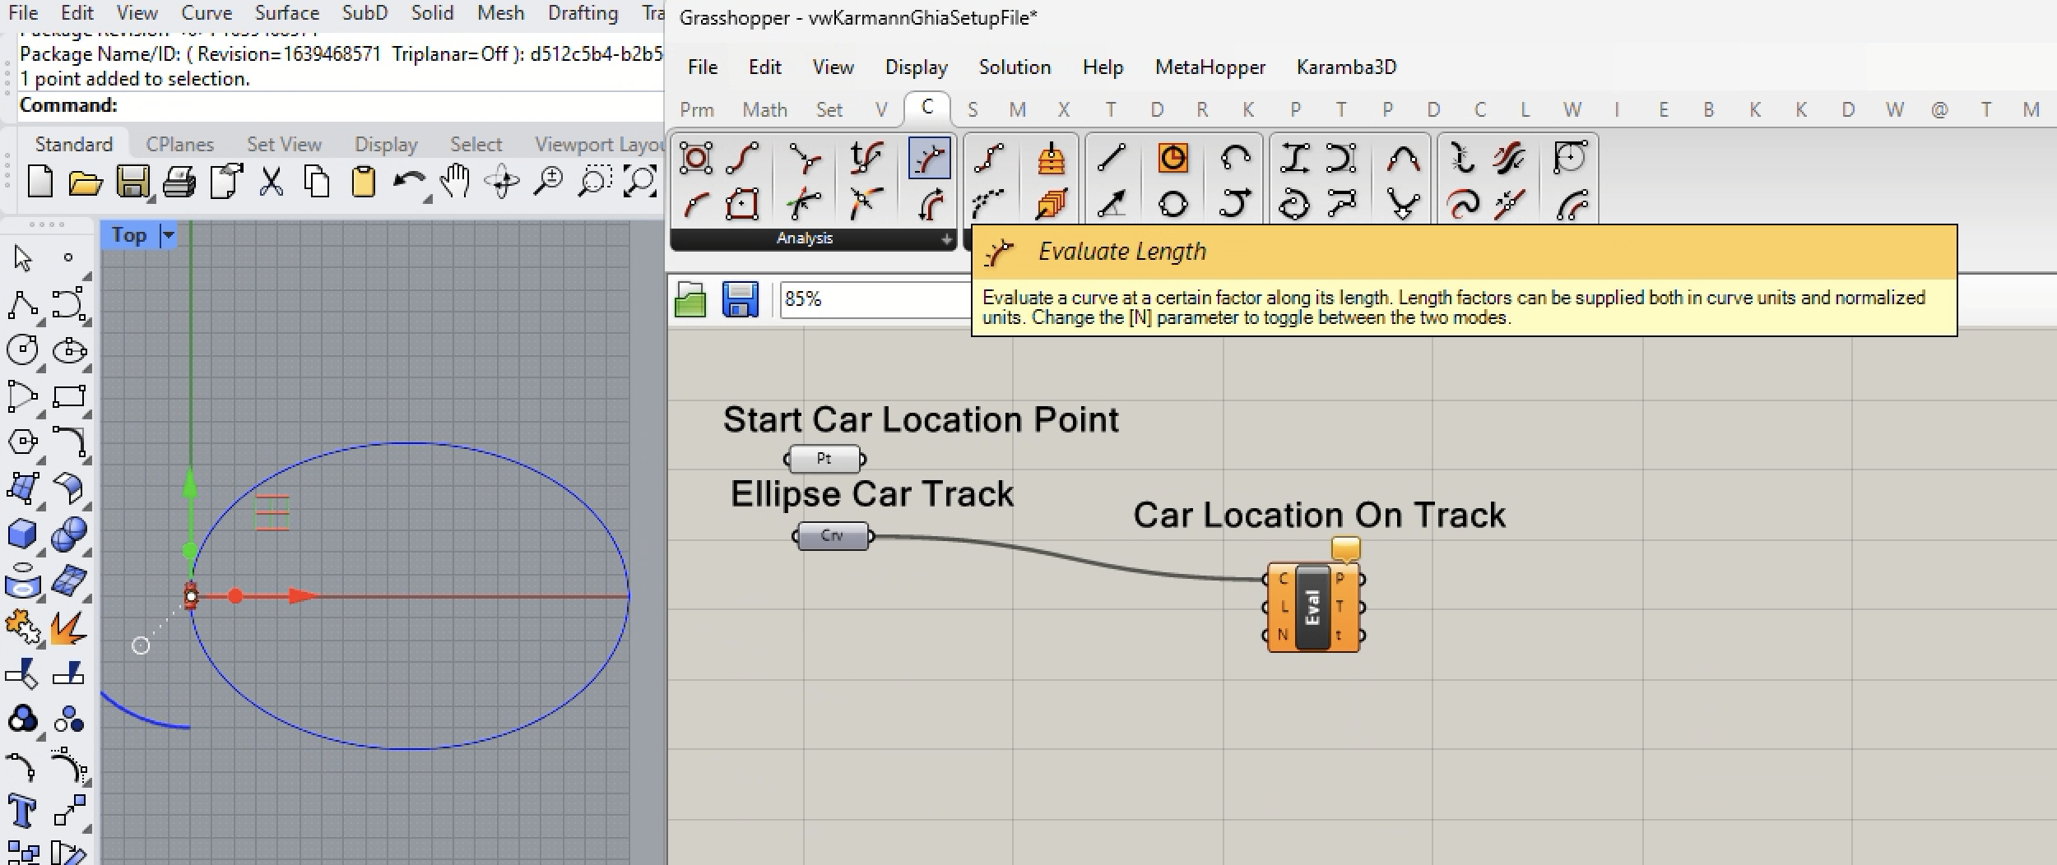Click the Undo arrow icon
This screenshot has height=865, width=2057.
pos(409,182)
